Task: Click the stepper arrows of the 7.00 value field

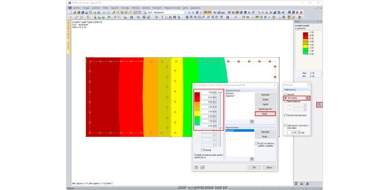Action: point(213,92)
